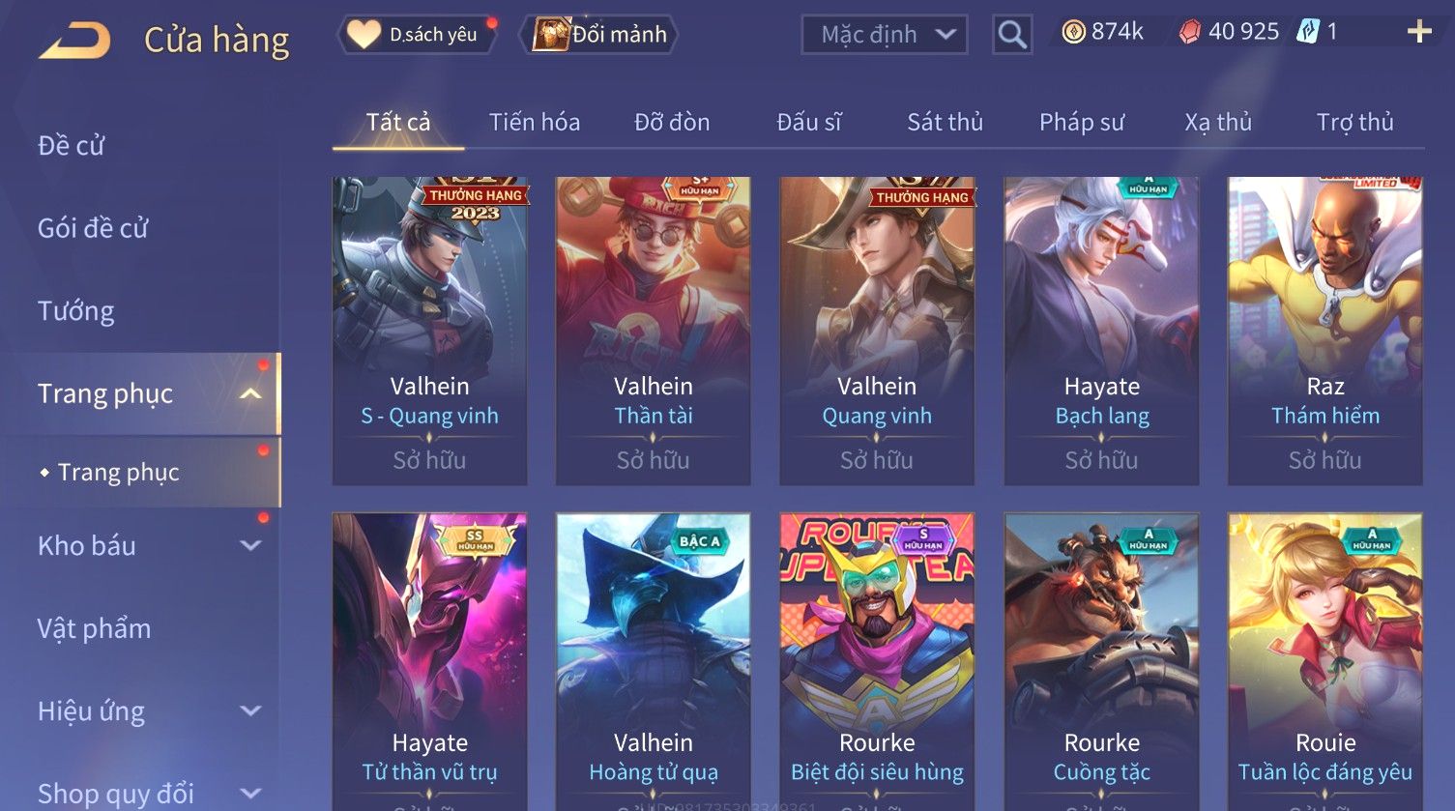
Task: Click the plus icon to add currency
Action: (1419, 32)
